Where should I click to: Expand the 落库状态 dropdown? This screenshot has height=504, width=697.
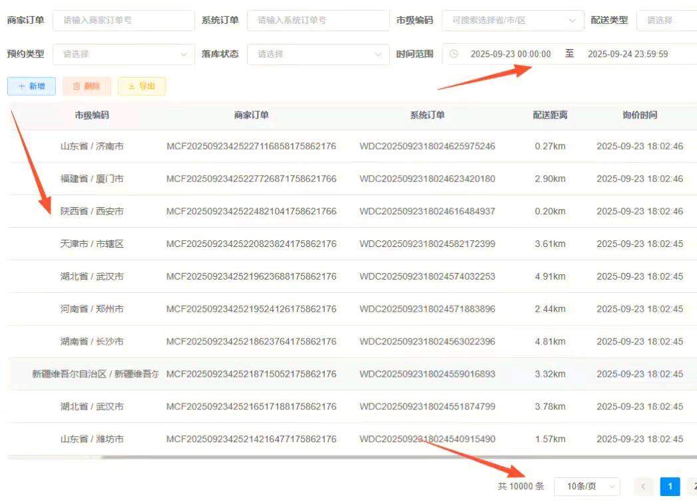click(318, 54)
